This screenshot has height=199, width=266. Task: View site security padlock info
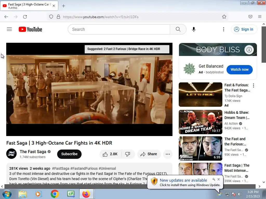pos(58,17)
